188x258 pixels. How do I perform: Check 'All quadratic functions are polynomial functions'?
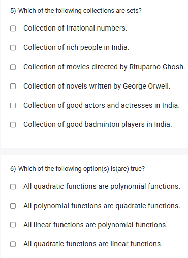(13, 187)
